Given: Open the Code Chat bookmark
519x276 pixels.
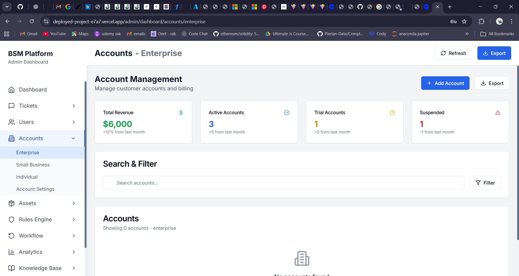Looking at the screenshot, I should tap(195, 34).
